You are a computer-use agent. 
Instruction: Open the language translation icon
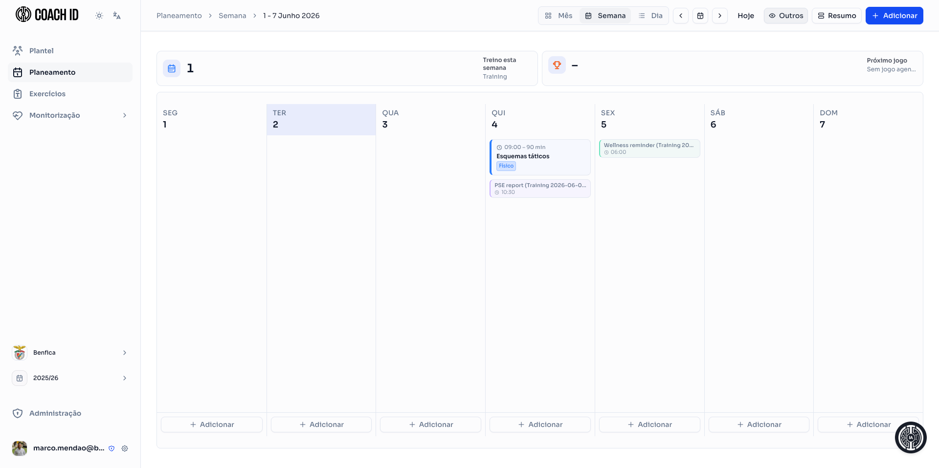click(116, 16)
